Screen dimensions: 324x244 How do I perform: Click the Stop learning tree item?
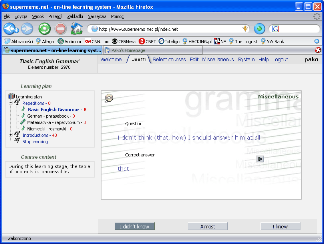pyautogui.click(x=35, y=142)
